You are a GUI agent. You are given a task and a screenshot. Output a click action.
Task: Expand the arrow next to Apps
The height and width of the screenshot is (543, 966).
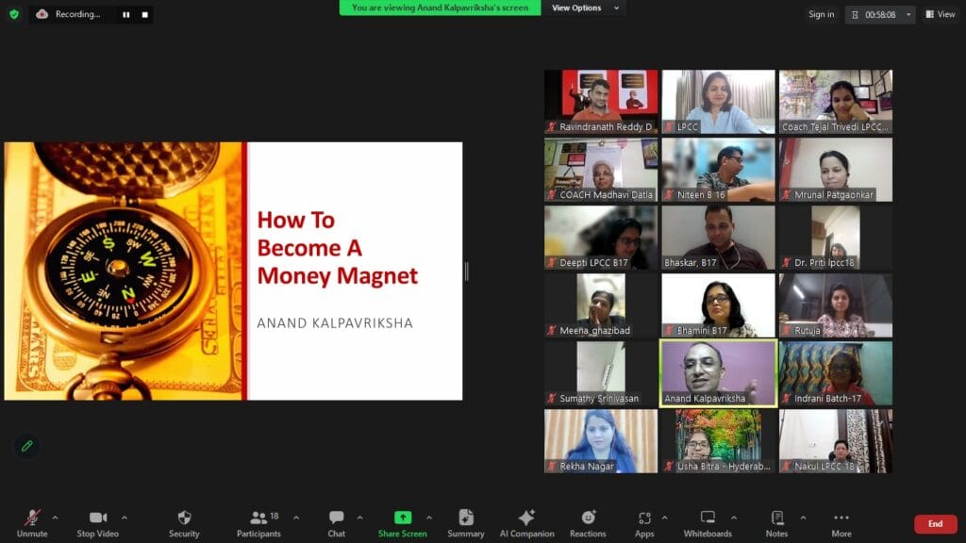pos(664,518)
